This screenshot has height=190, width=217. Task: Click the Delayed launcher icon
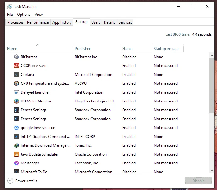click(x=16, y=92)
